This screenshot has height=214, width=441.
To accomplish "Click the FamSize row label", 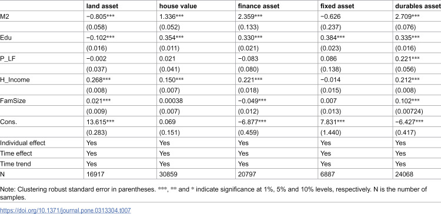I will (13, 101).
